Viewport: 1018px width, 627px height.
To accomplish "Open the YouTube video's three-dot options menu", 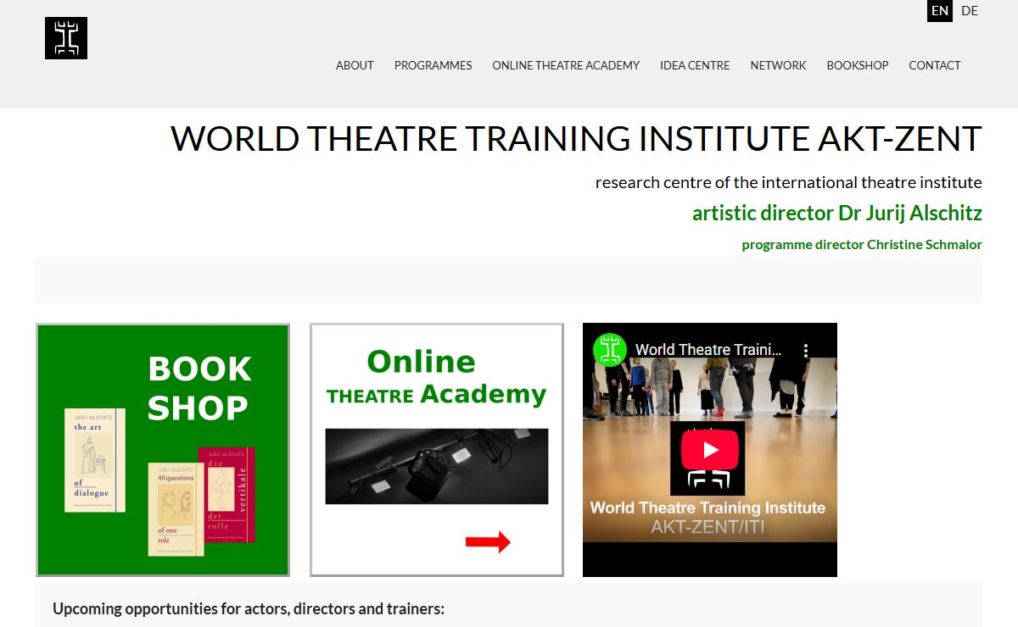I will pos(806,349).
